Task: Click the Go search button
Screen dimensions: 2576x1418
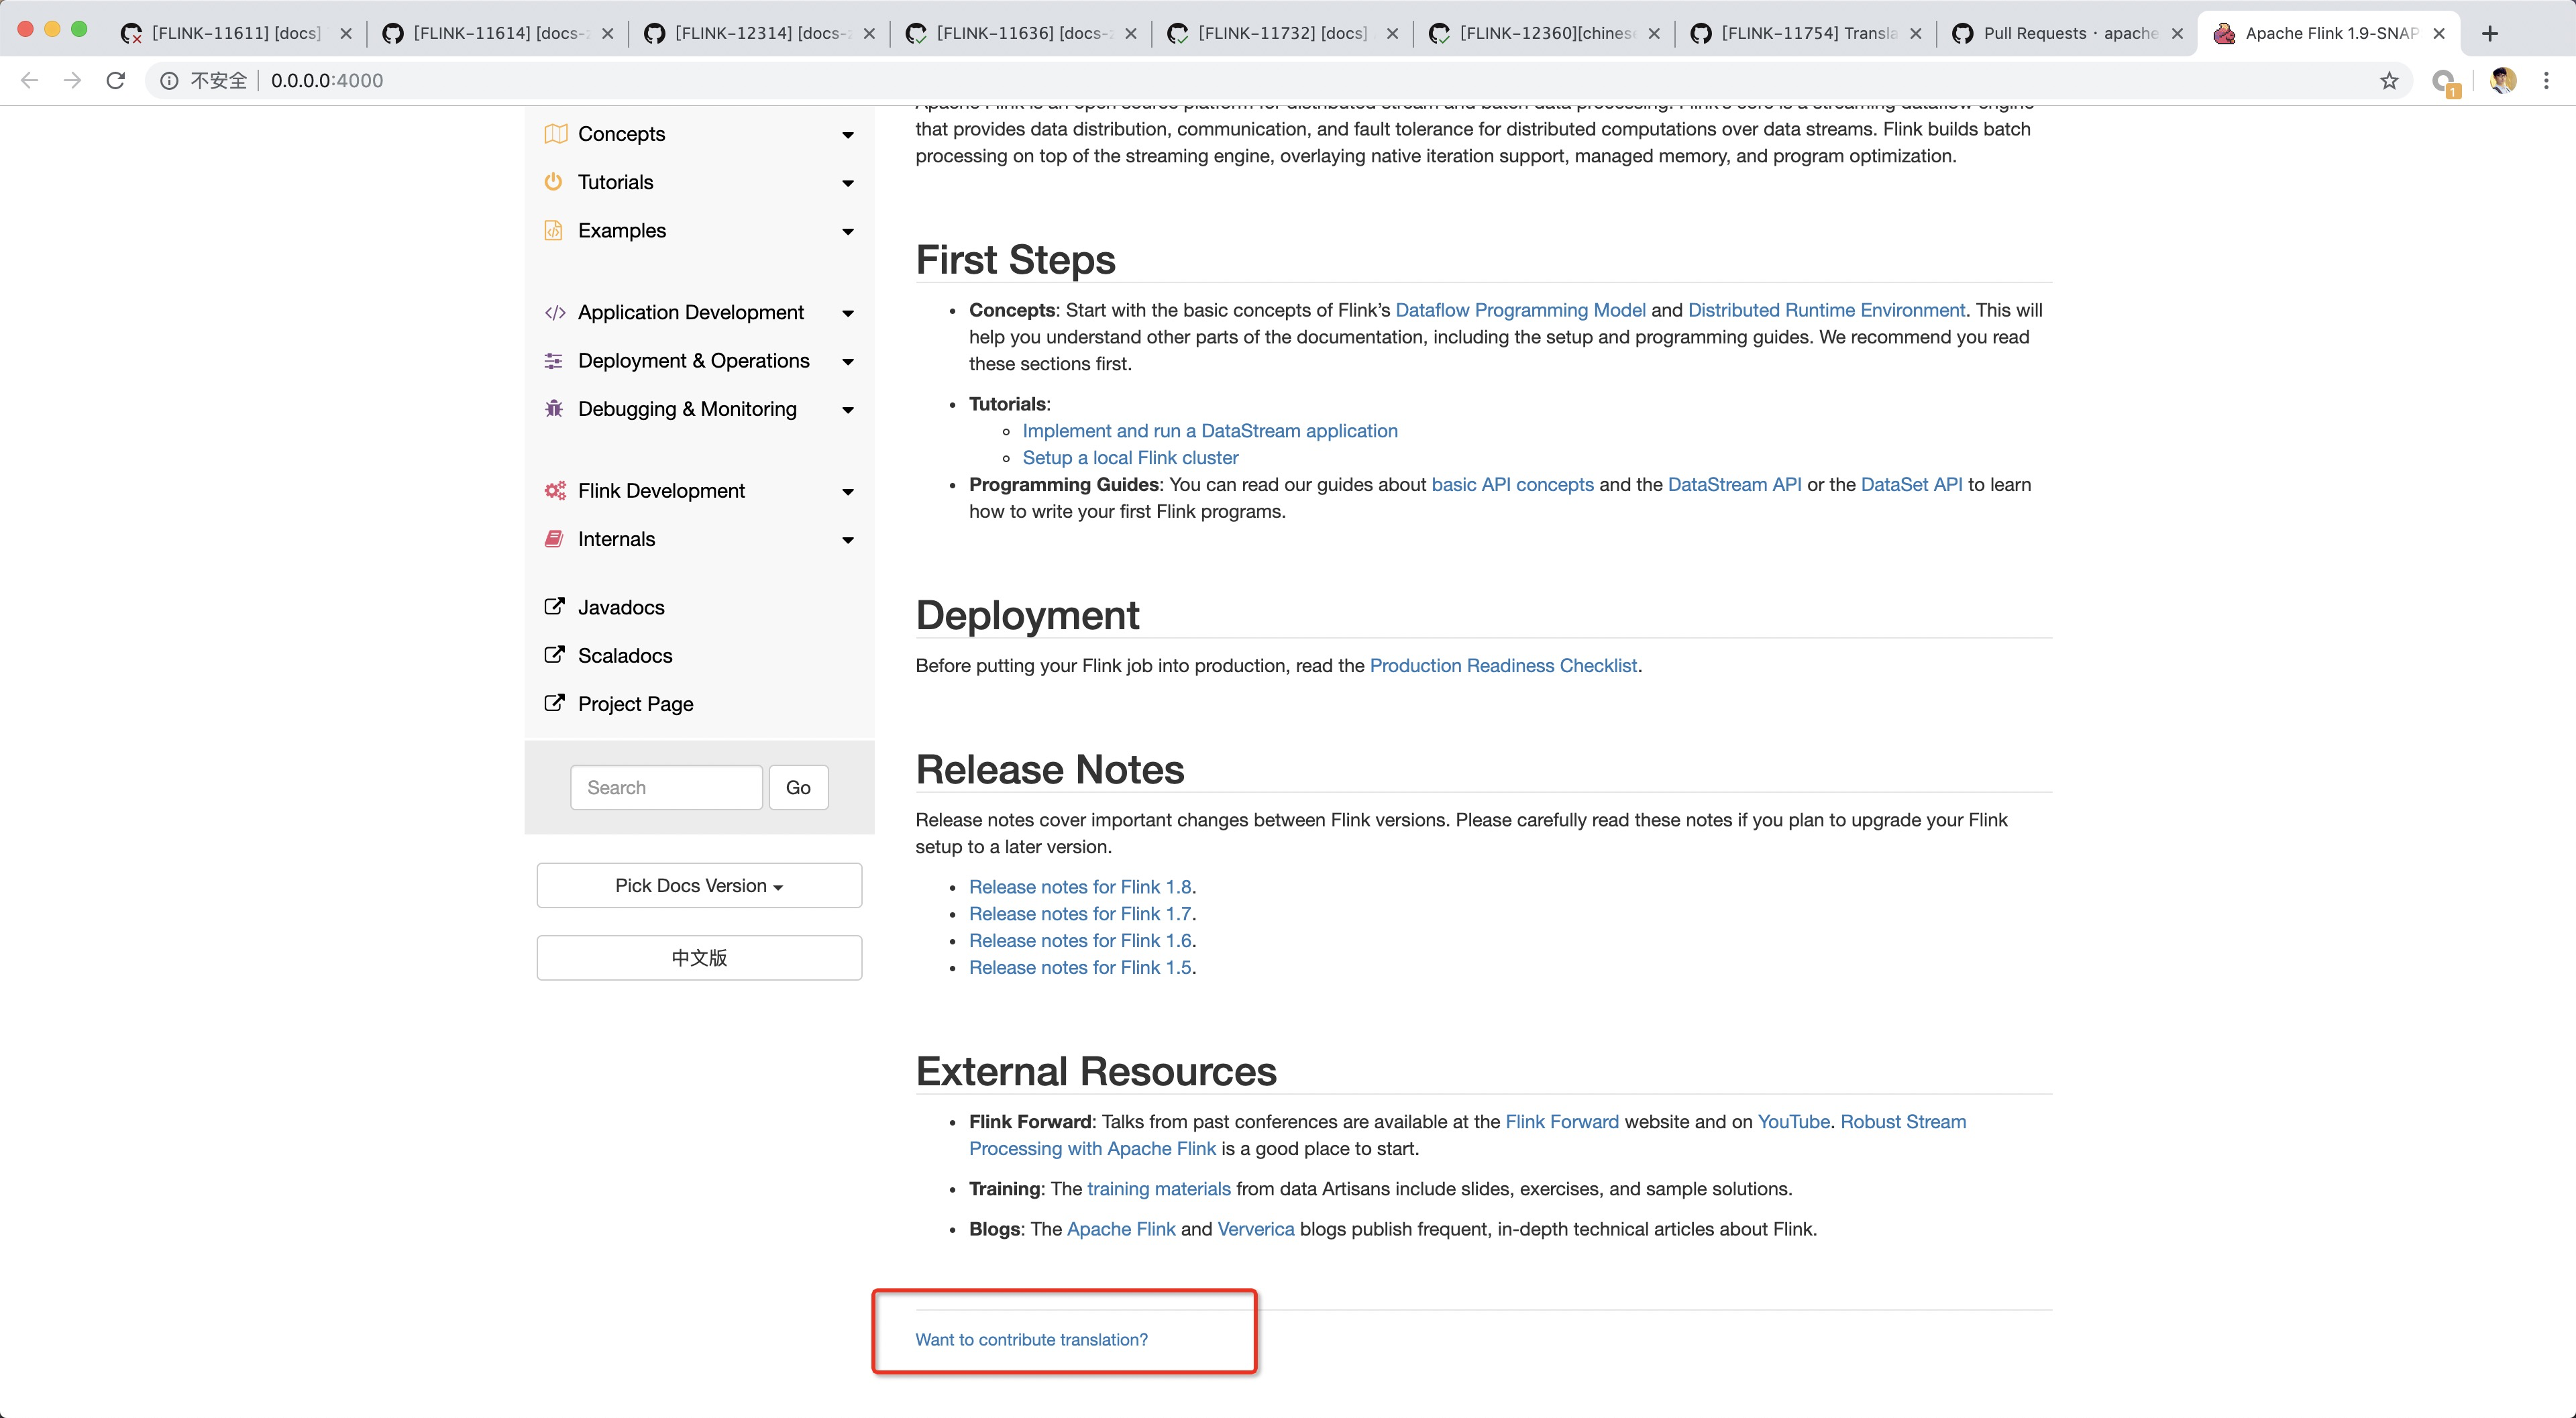Action: (798, 787)
